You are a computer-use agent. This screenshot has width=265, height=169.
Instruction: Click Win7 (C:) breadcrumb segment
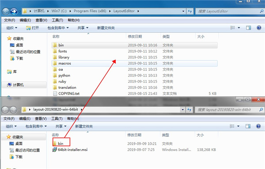[59, 11]
